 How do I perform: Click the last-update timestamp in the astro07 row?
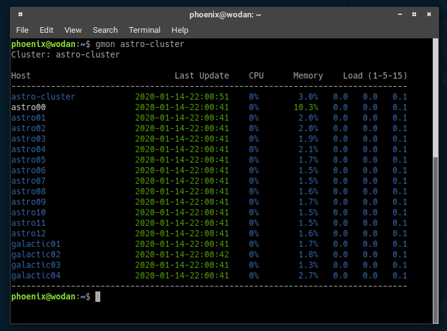pyautogui.click(x=182, y=181)
